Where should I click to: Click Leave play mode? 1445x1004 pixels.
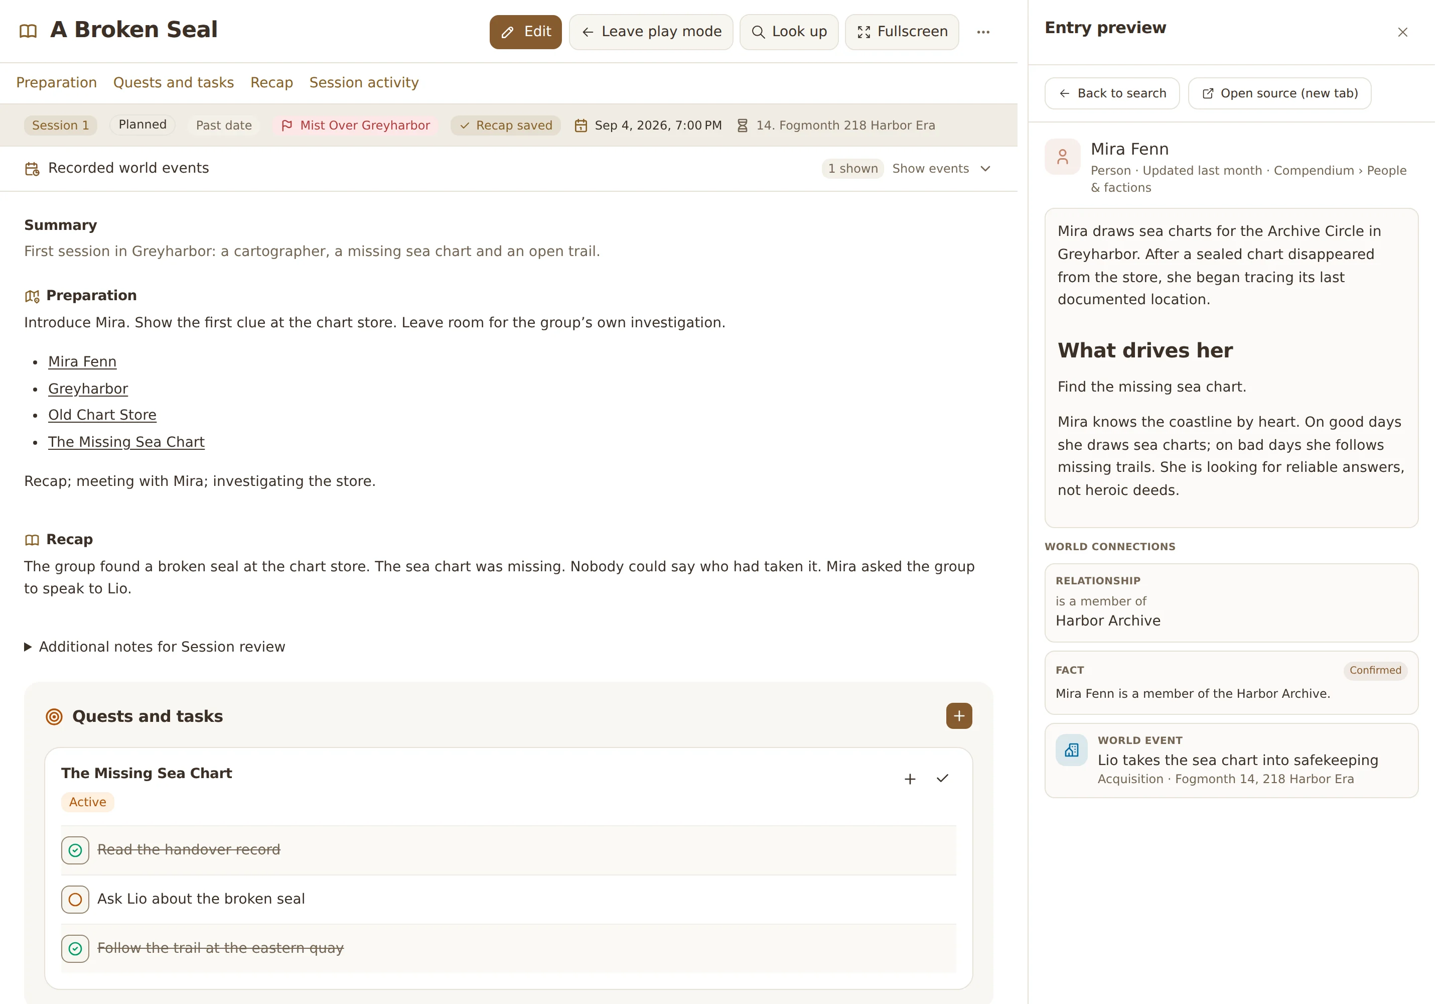(650, 32)
